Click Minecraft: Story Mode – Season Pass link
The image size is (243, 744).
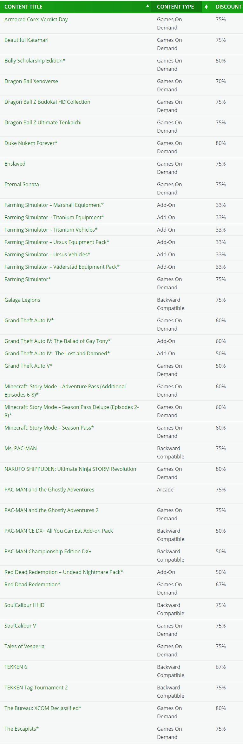pyautogui.click(x=49, y=428)
